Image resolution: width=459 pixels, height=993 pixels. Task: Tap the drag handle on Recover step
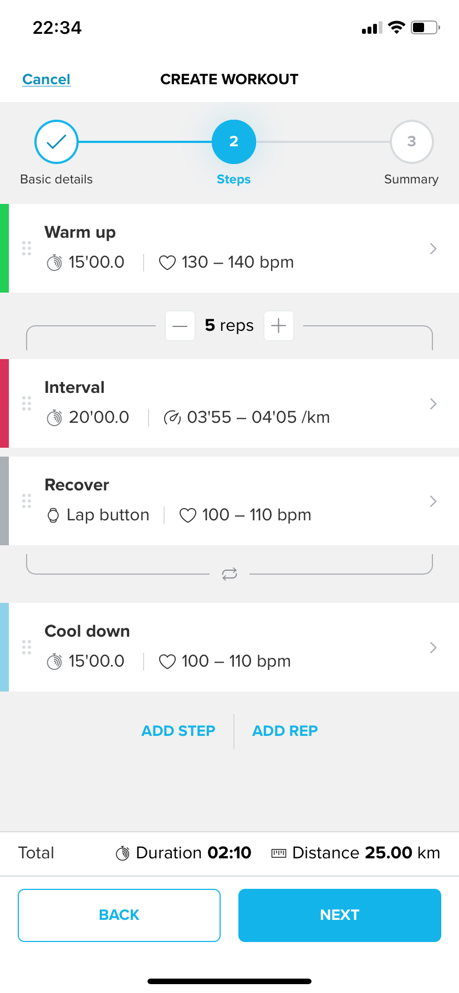click(x=27, y=501)
